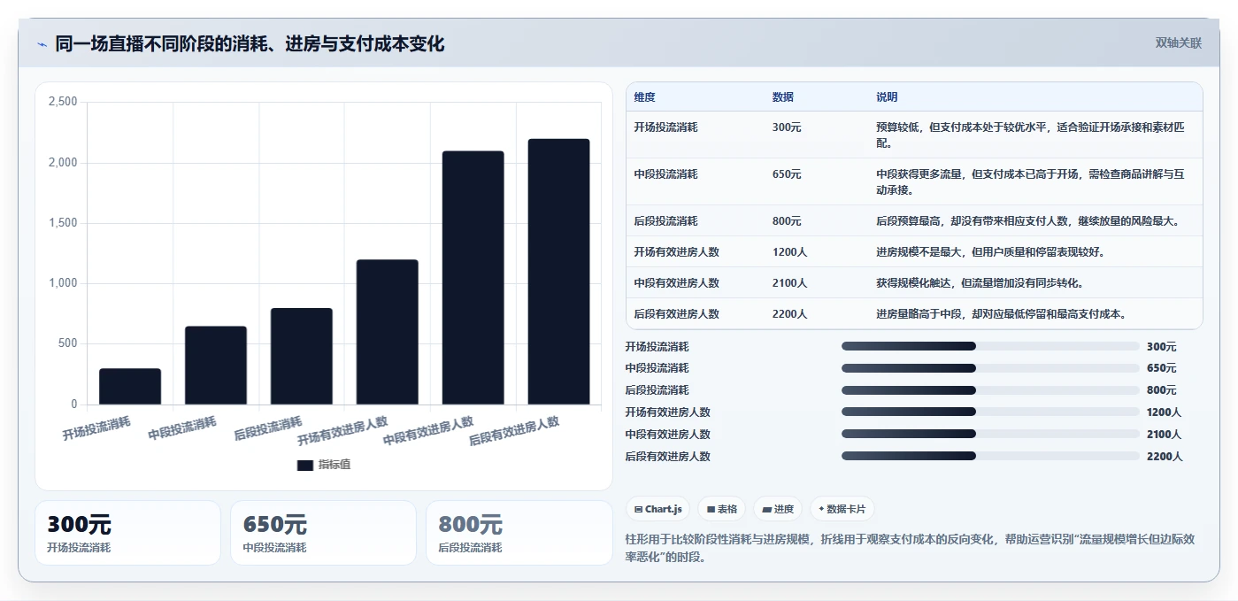
Task: Click the 800元 progress bar track
Action: point(990,390)
